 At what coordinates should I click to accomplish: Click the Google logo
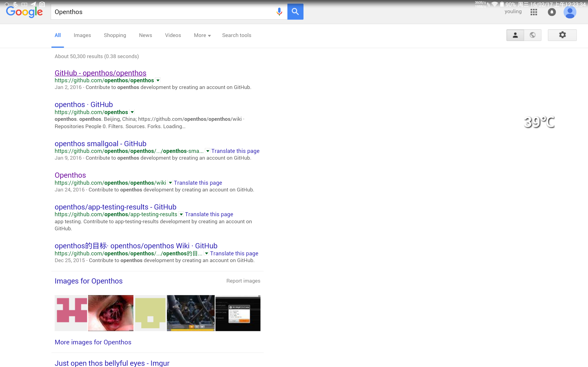24,12
